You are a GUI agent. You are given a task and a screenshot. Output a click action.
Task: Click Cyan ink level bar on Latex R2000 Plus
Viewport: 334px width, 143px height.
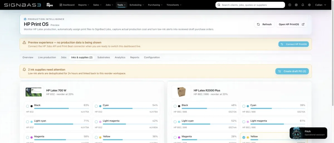(x=278, y=108)
